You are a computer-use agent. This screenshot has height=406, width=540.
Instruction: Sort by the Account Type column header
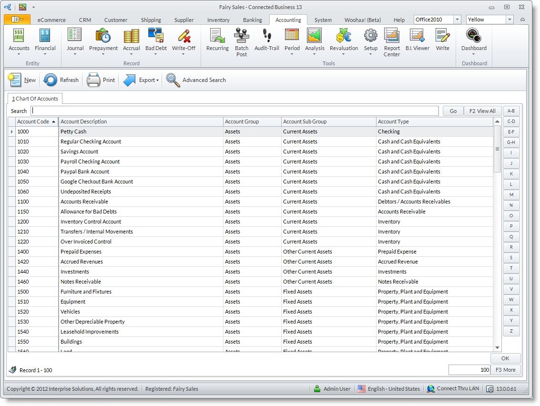click(x=435, y=122)
